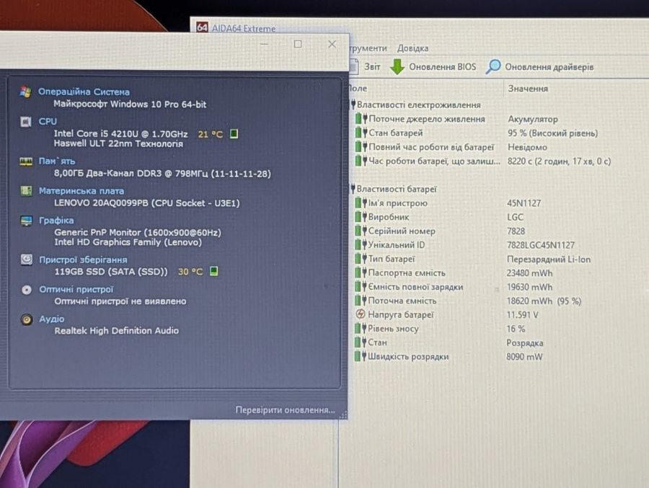Viewport: 649px width, 488px height.
Task: Open the Графіка section link
Action: (x=56, y=221)
